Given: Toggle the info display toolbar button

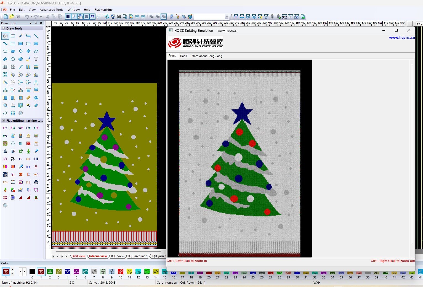Looking at the screenshot, I should point(74,17).
